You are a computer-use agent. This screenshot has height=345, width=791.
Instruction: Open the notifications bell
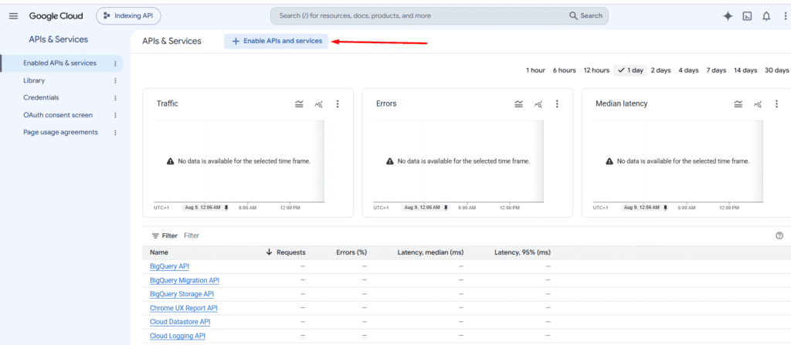click(766, 15)
